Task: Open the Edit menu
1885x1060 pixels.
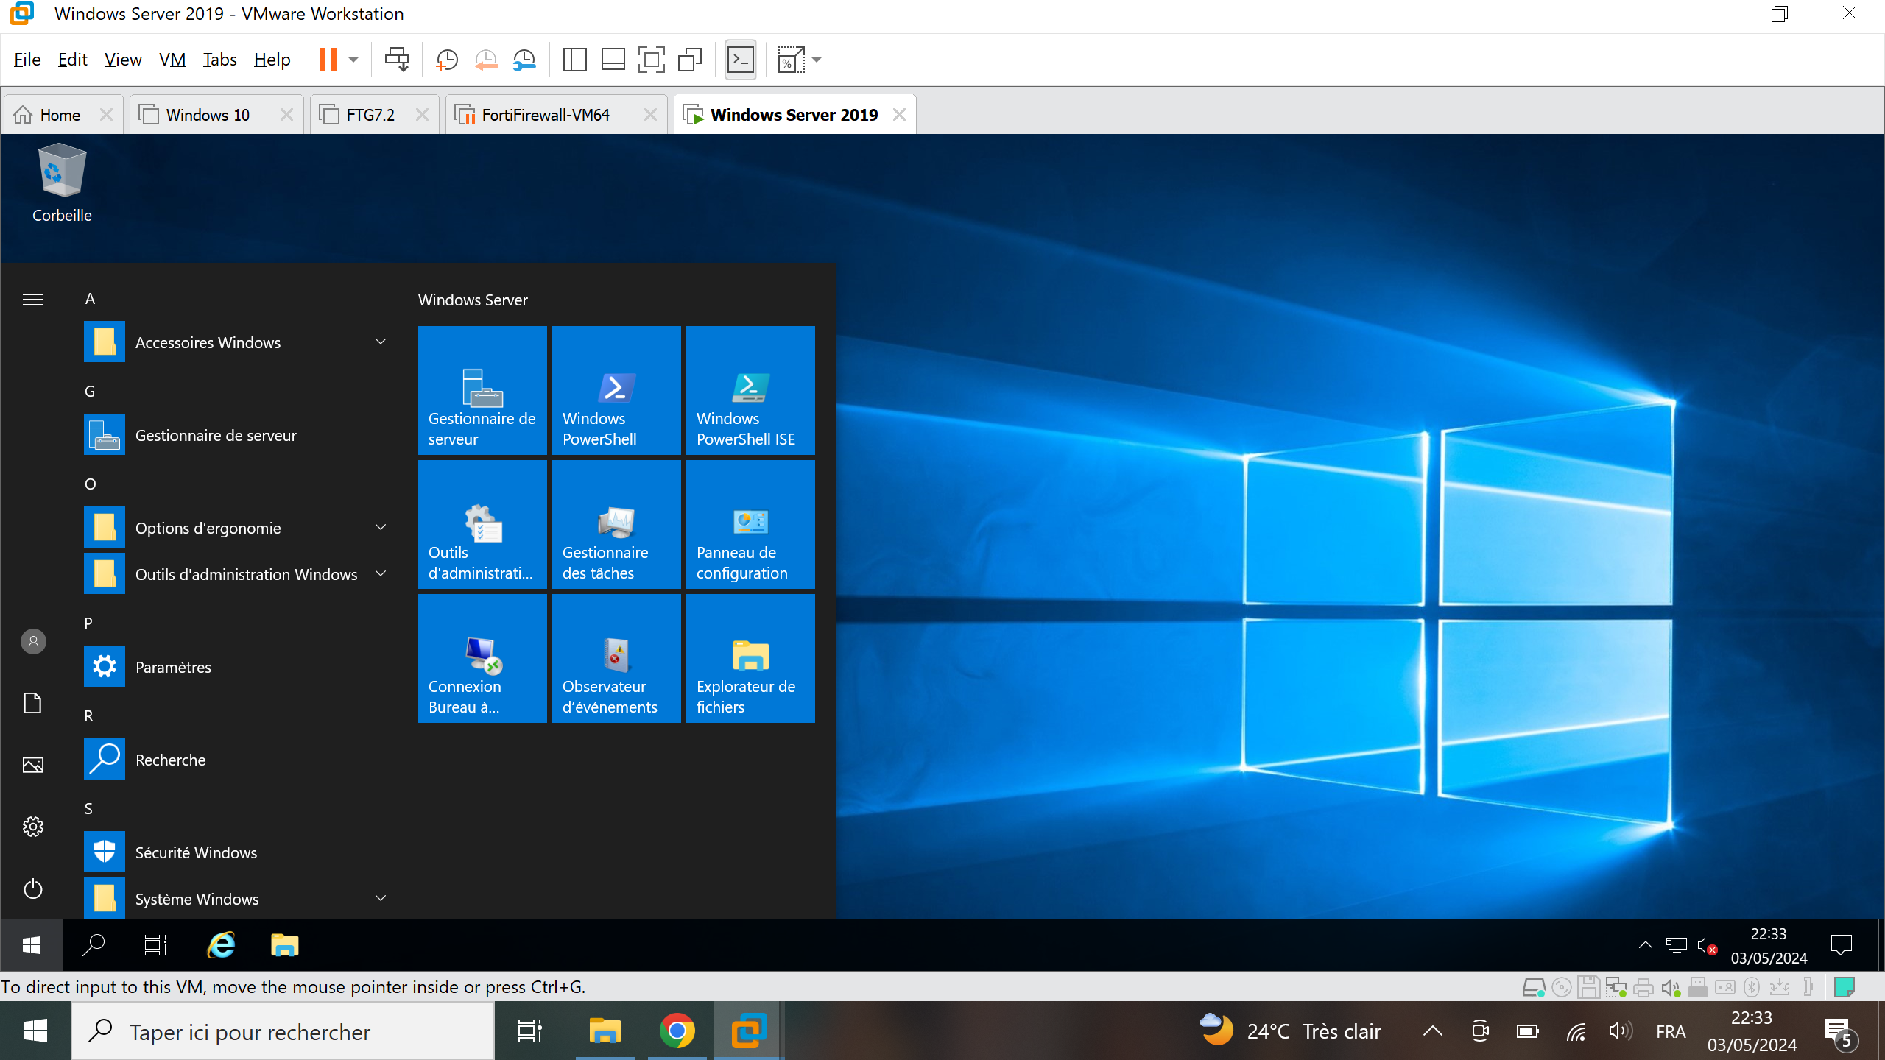Action: click(x=72, y=60)
